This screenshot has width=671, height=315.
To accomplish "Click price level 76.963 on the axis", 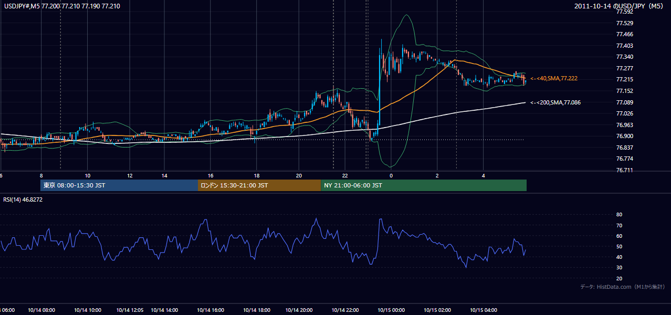I will [624, 125].
